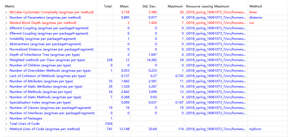Select Instability metric label
Image resolution: width=288 pixels, height=137 pixels.
pyautogui.click(x=43, y=39)
